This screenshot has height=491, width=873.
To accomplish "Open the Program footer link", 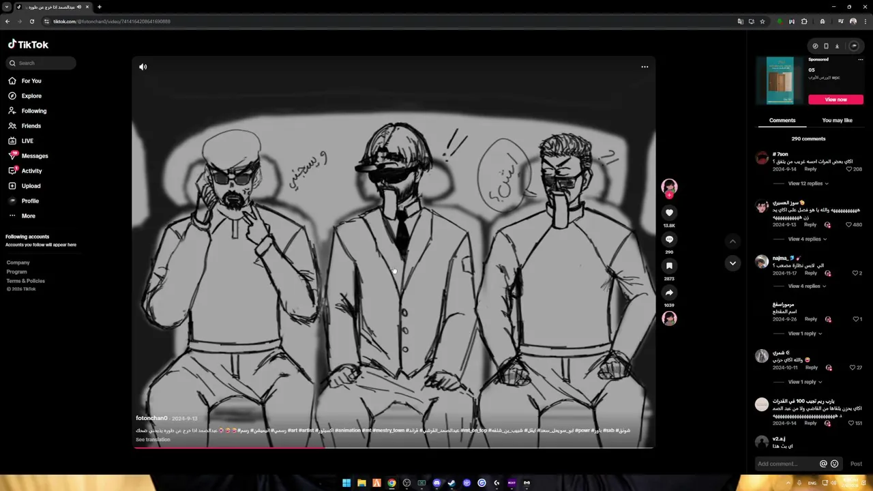I will pyautogui.click(x=17, y=271).
